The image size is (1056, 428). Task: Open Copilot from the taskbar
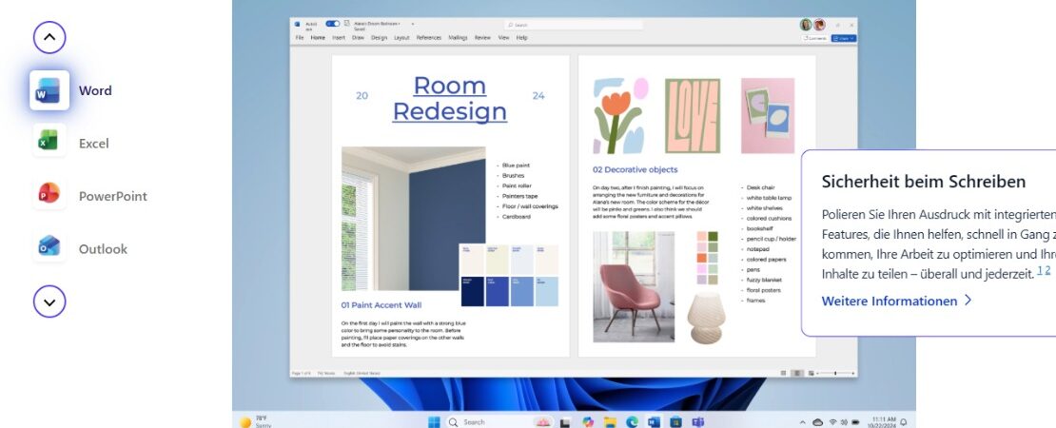[x=588, y=422]
